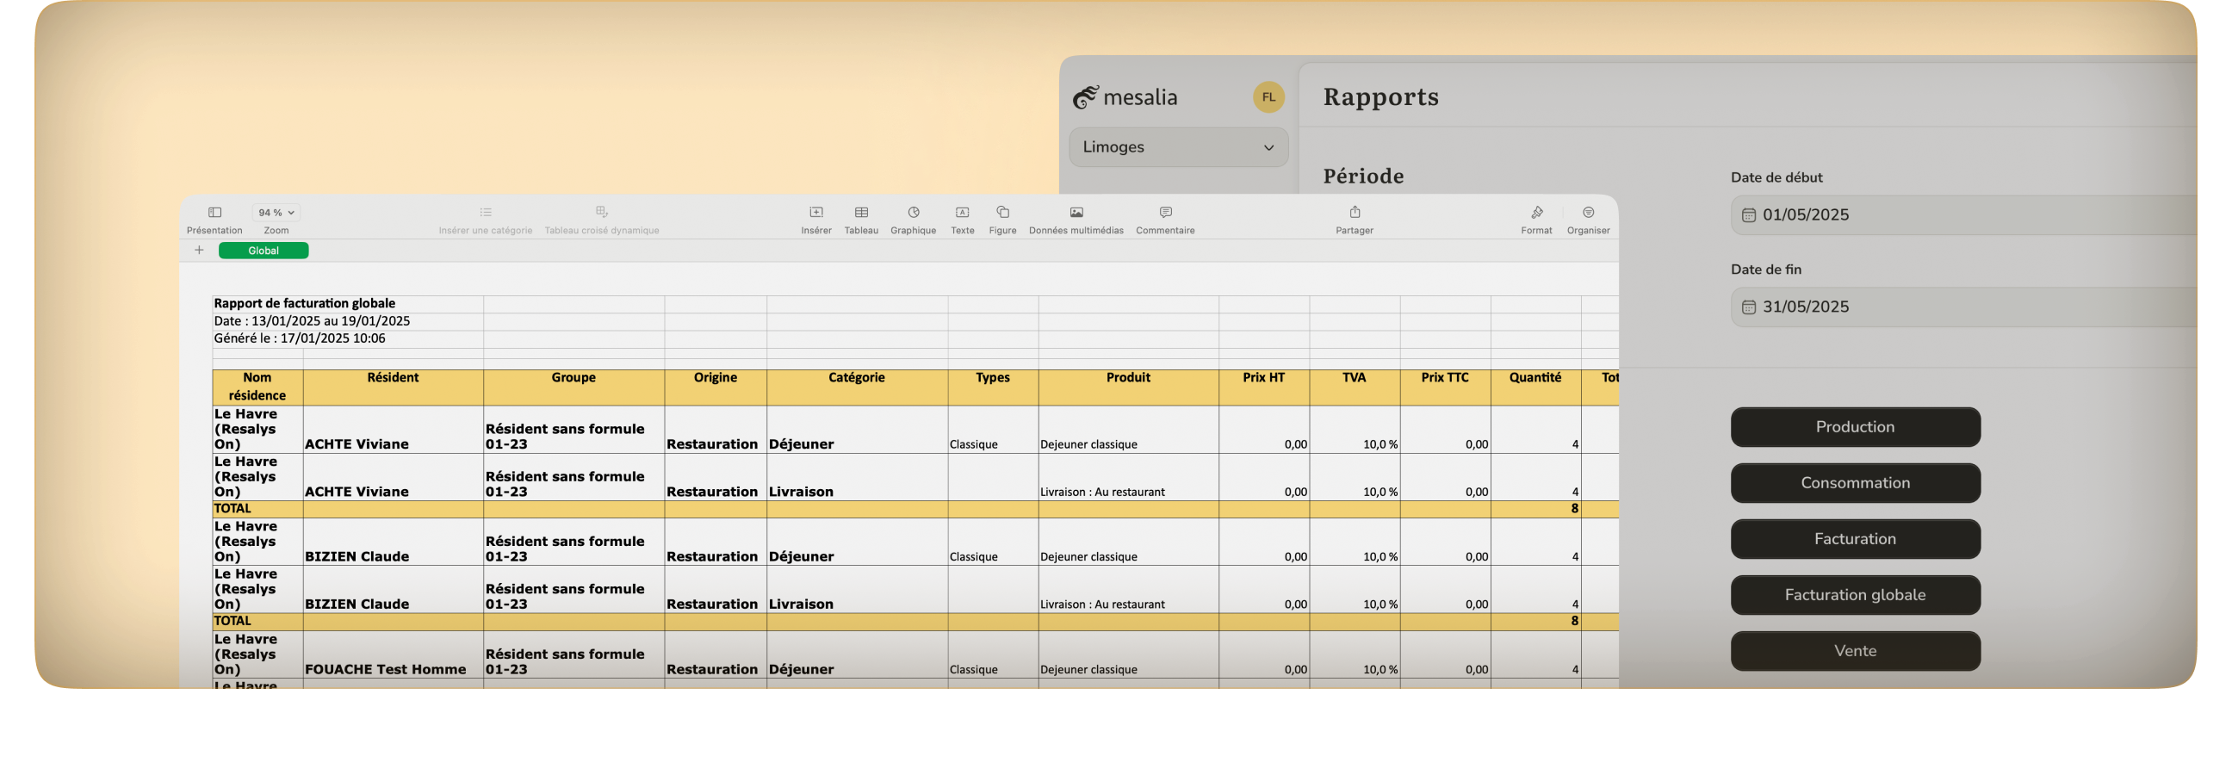Click the FL user avatar
Viewport: 2232px width, 775px height.
coord(1268,97)
